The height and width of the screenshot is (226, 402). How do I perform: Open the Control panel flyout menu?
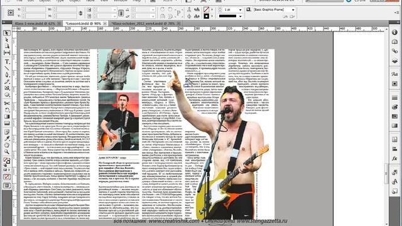[397, 13]
